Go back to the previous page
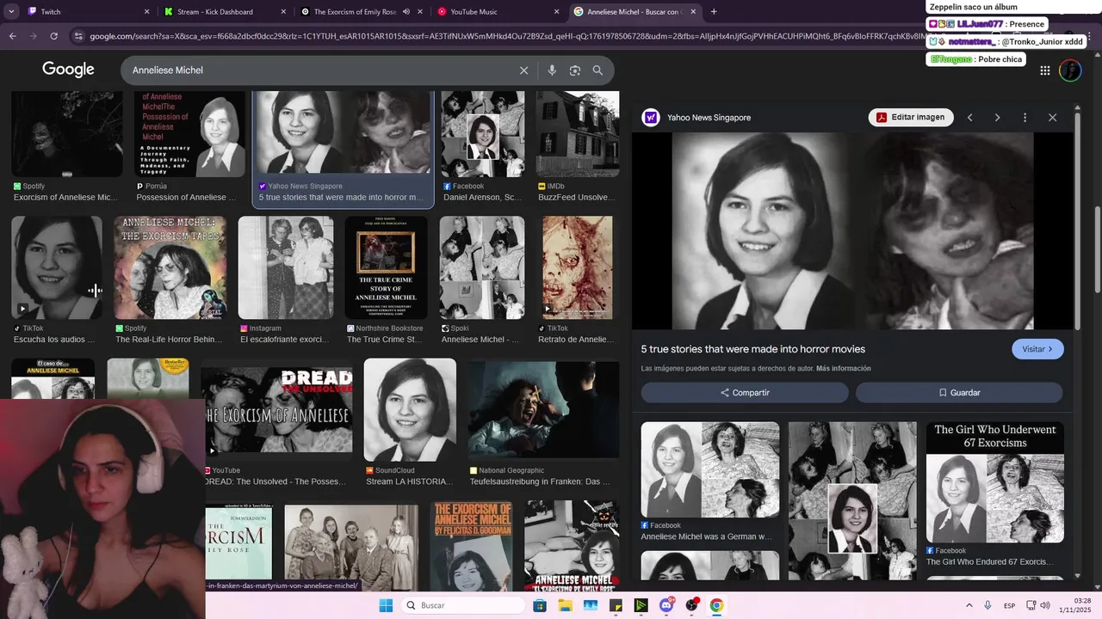Image resolution: width=1102 pixels, height=619 pixels. [12, 36]
